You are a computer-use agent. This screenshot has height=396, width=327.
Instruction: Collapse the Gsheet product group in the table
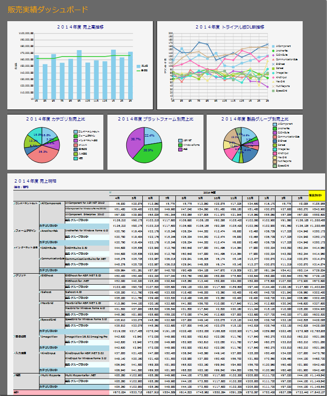click(x=40, y=292)
